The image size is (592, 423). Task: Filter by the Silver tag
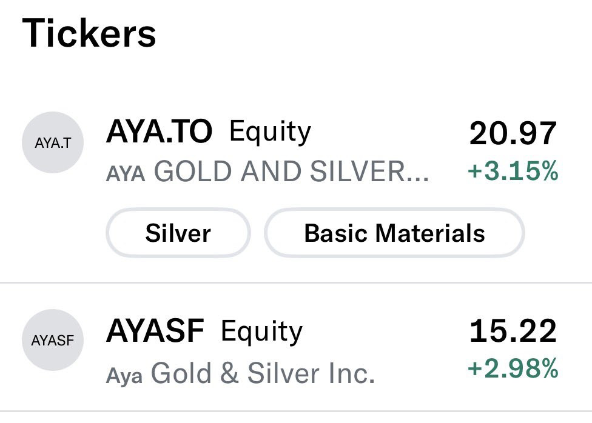178,233
